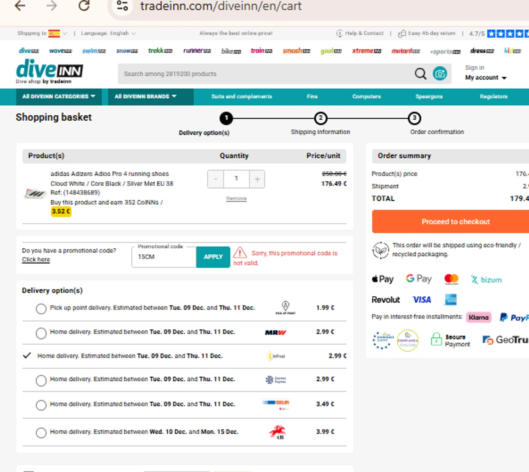Image resolution: width=529 pixels, height=472 pixels.
Task: Click the Google Pay logo
Action: [x=419, y=279]
